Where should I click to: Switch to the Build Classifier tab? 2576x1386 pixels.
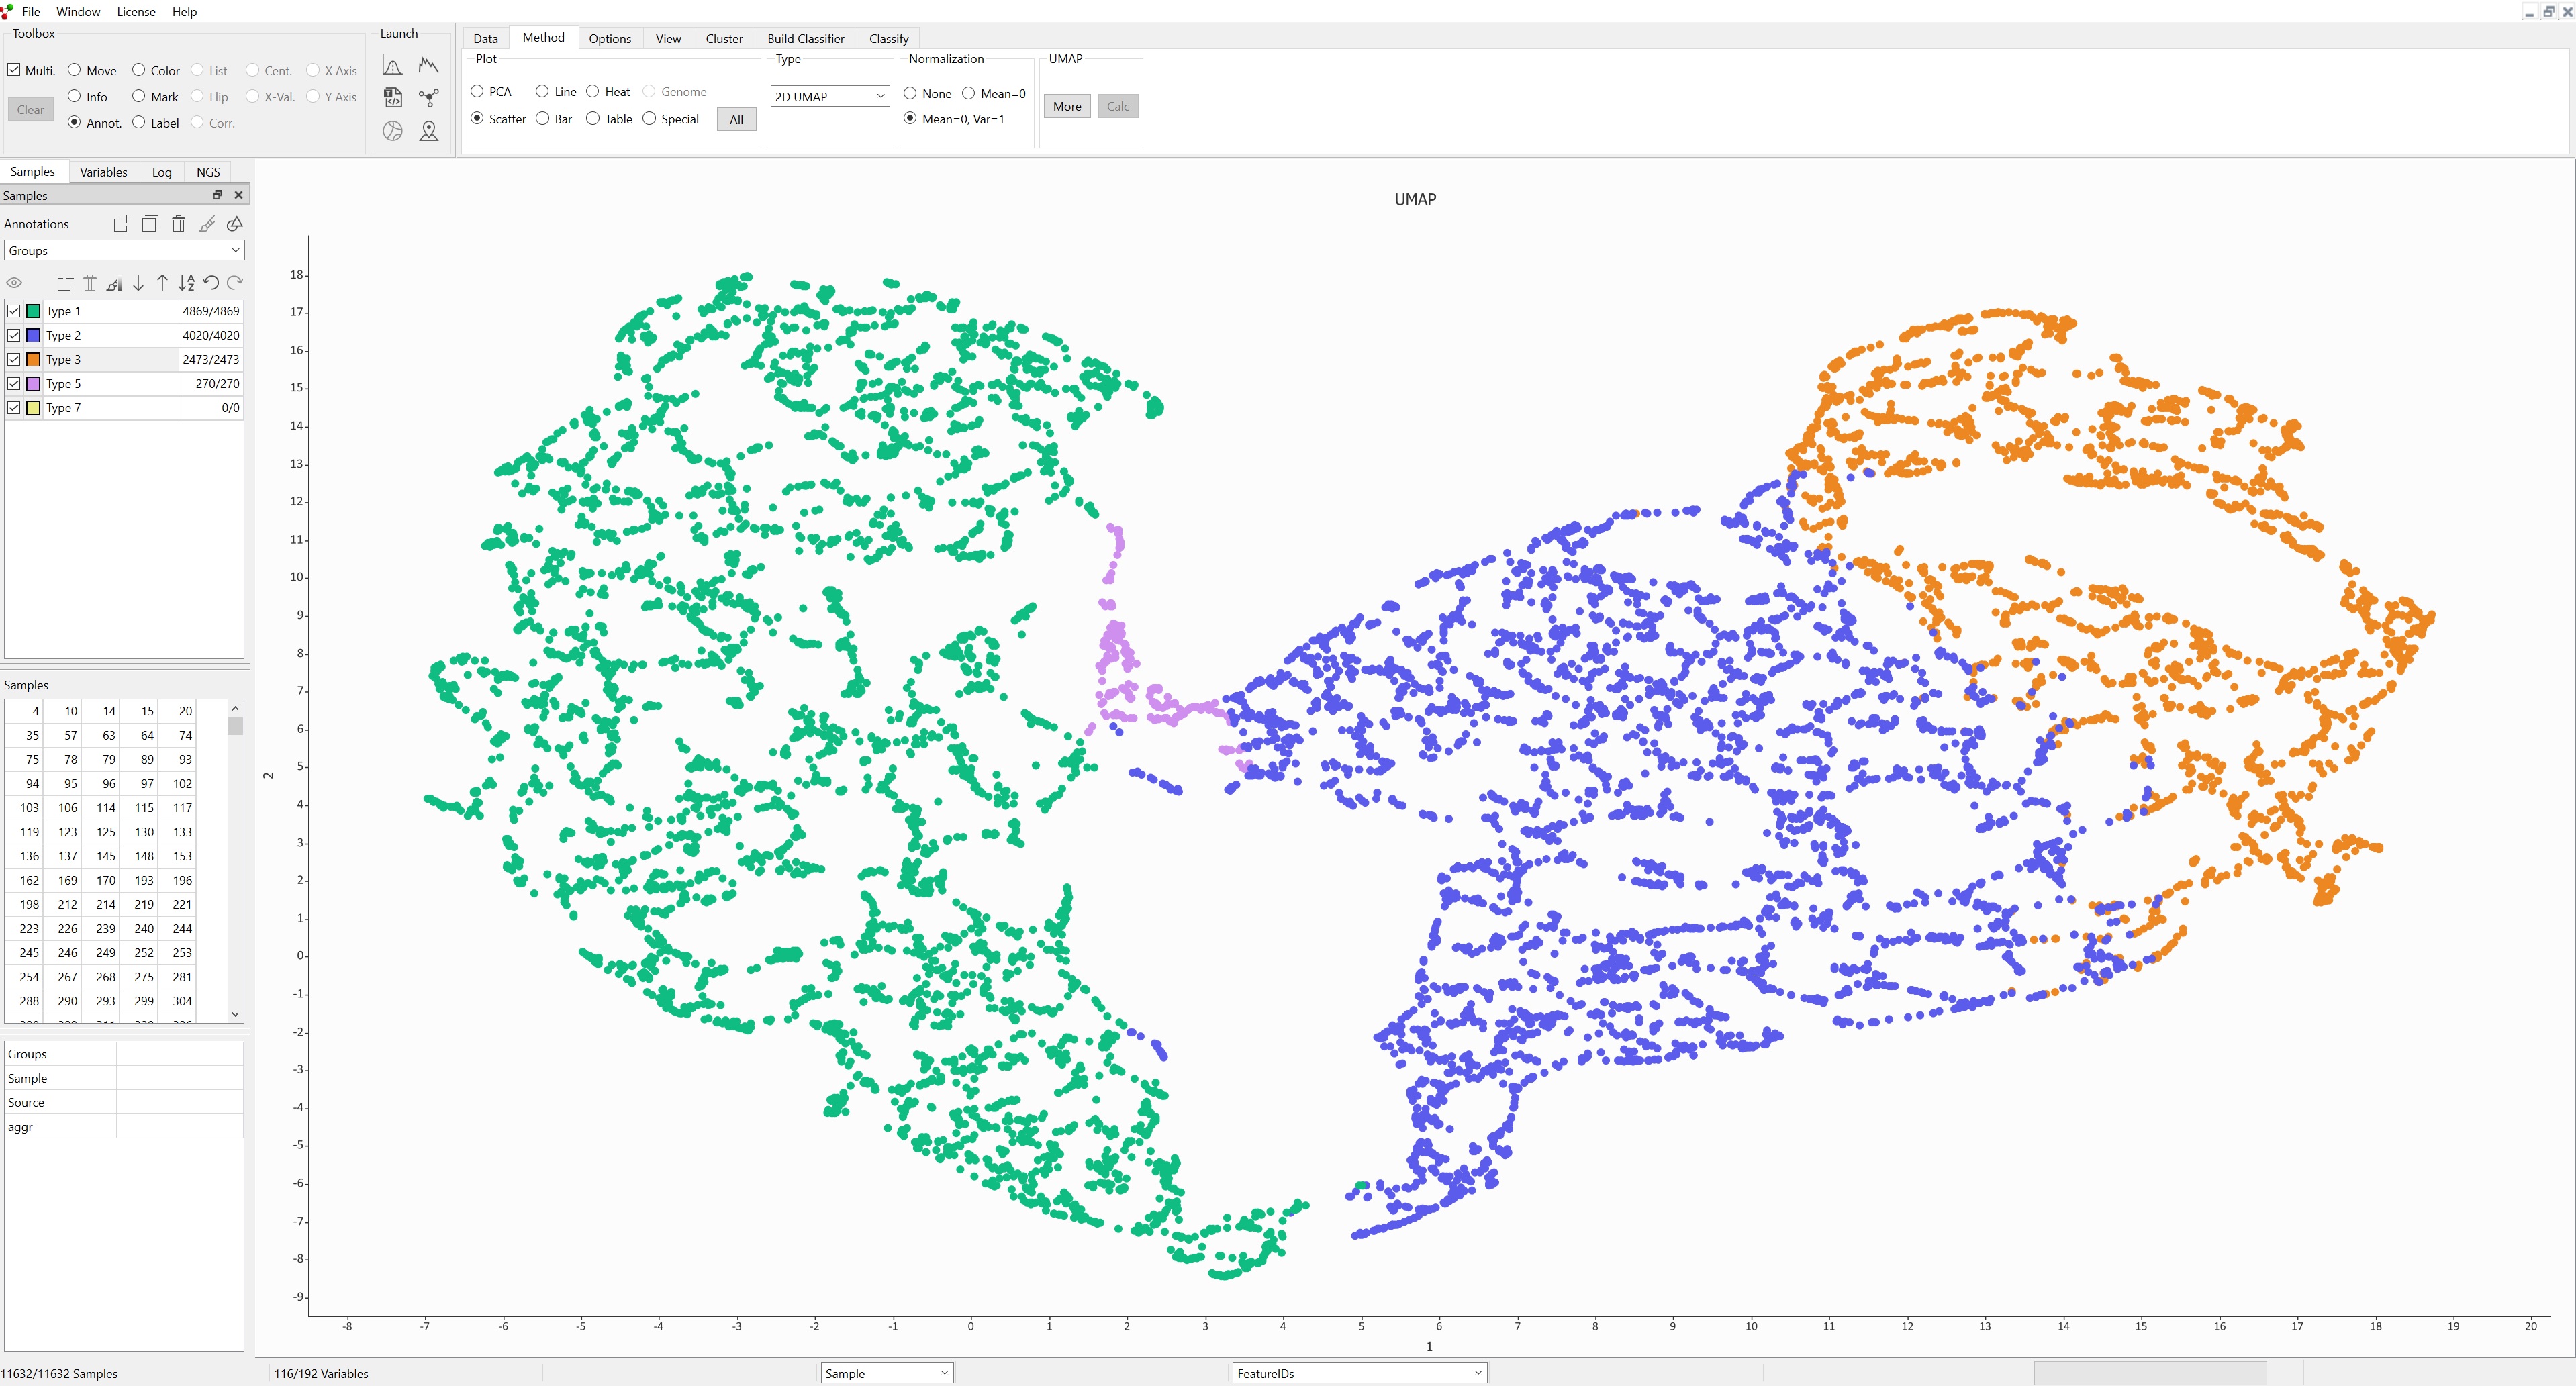(806, 38)
